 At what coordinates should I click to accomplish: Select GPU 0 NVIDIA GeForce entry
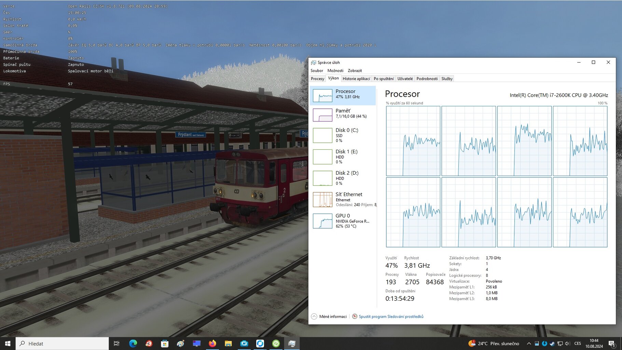click(x=343, y=221)
